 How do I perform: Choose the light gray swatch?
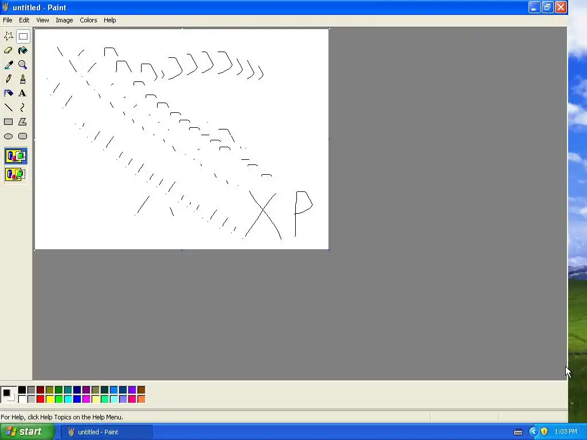31,399
